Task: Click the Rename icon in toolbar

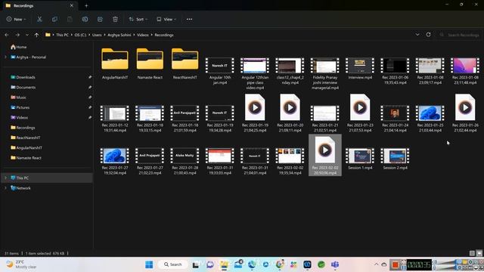Action: pyautogui.click(x=85, y=19)
